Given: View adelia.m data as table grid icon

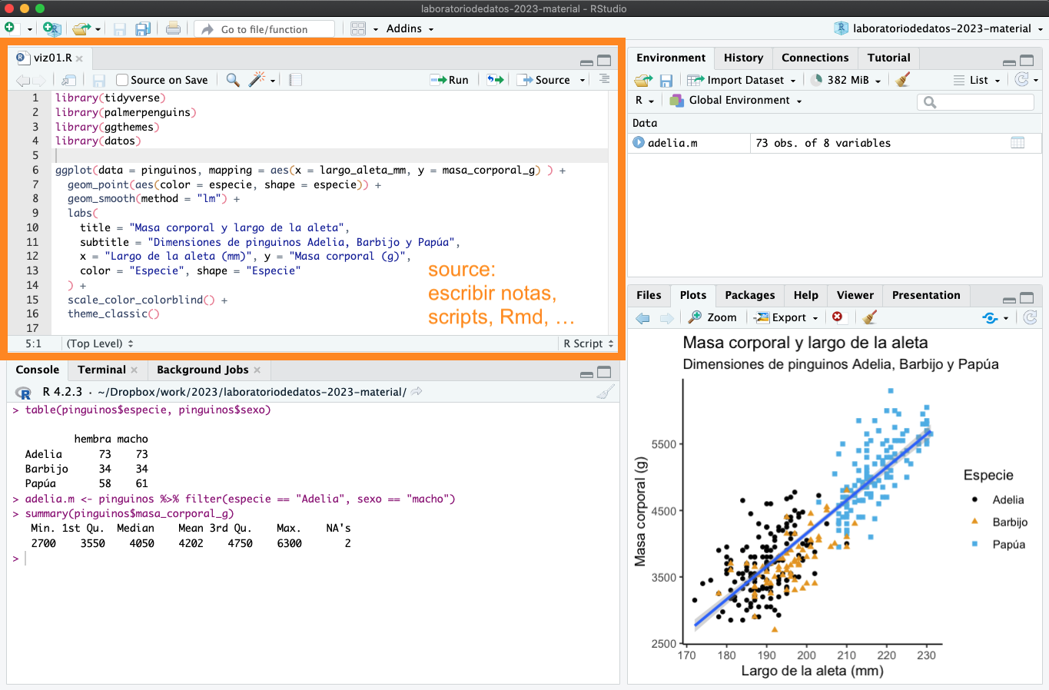Looking at the screenshot, I should 1017,143.
